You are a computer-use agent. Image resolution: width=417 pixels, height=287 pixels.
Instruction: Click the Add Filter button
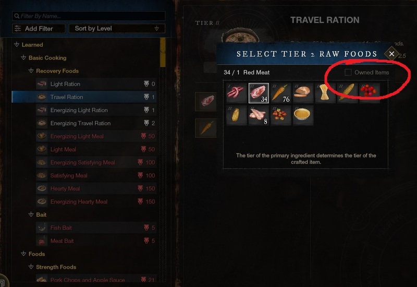39,29
